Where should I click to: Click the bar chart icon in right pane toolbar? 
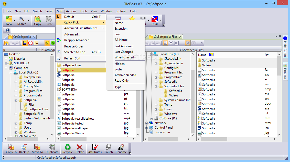pos(177,43)
